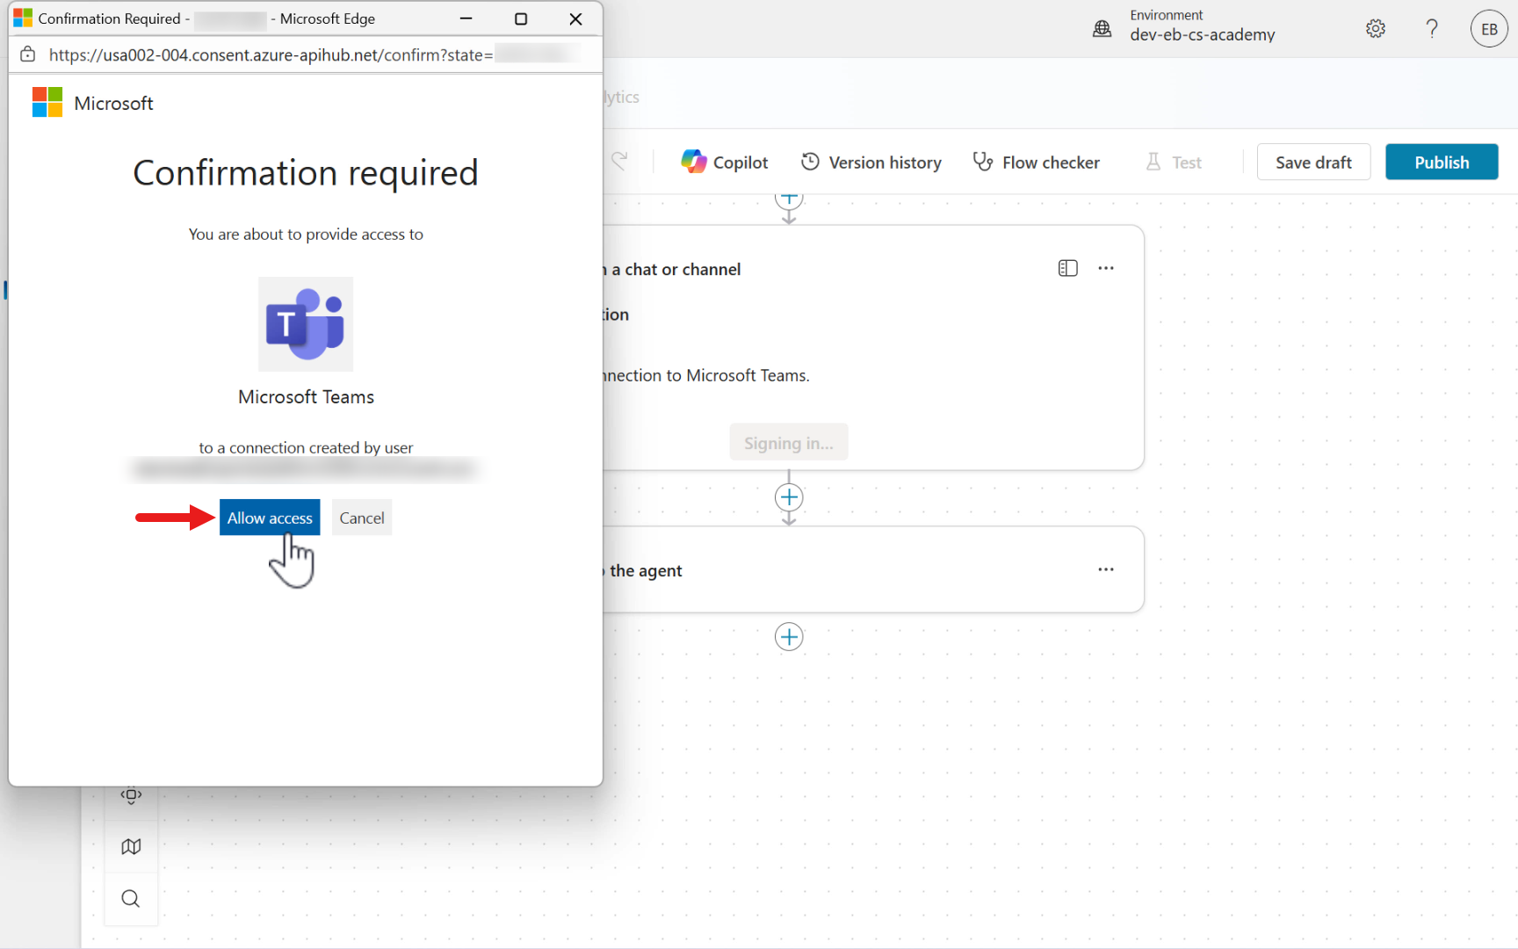This screenshot has height=949, width=1518.
Task: Open the ellipsis menu on the chat or channel card
Action: click(1105, 268)
